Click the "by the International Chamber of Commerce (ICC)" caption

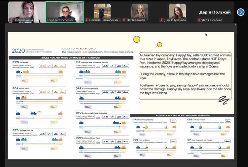[39, 51]
